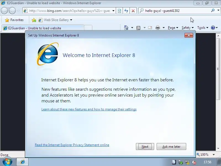This screenshot has height=166, width=221.
Task: Click the Back navigation arrow button
Action: [4, 11]
